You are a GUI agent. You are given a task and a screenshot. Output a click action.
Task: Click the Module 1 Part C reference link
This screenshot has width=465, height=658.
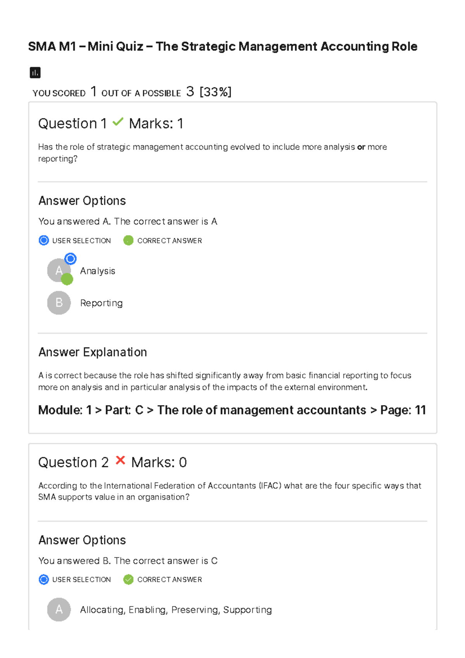232,410
